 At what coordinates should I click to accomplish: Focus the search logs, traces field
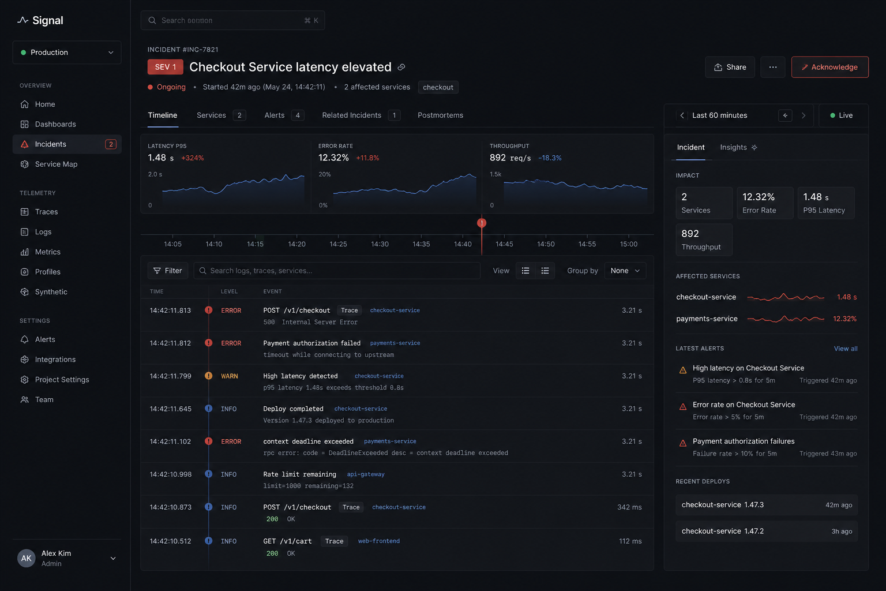pyautogui.click(x=337, y=271)
